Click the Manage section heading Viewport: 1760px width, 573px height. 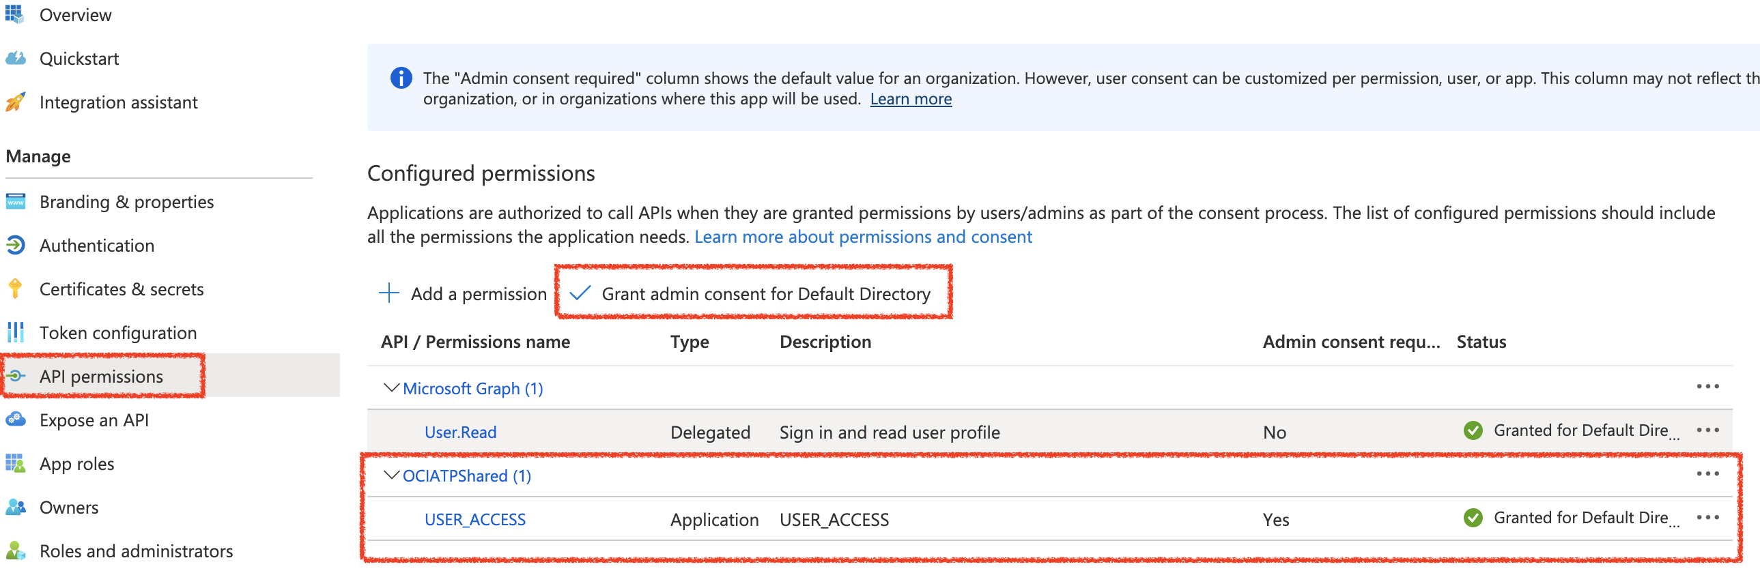pyautogui.click(x=38, y=156)
